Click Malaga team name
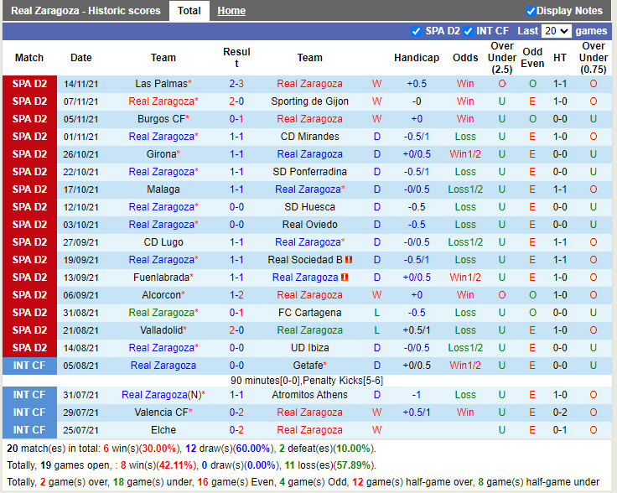The width and height of the screenshot is (617, 493). tap(163, 189)
